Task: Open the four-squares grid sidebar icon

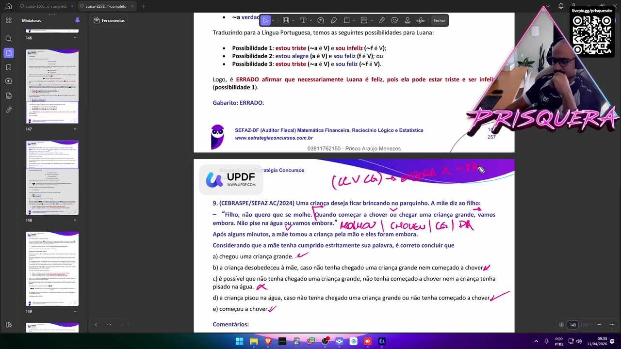Action: point(8,20)
